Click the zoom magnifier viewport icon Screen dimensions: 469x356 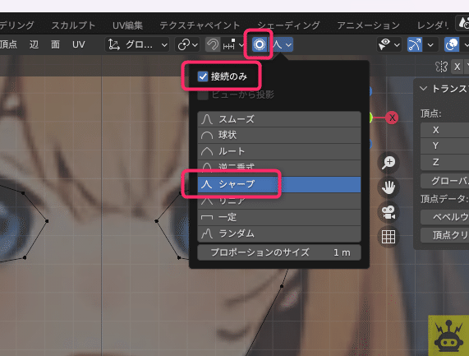[x=389, y=163]
